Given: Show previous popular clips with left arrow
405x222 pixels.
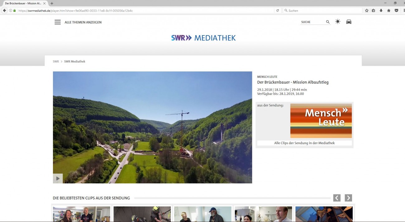Looking at the screenshot, I should point(337,198).
